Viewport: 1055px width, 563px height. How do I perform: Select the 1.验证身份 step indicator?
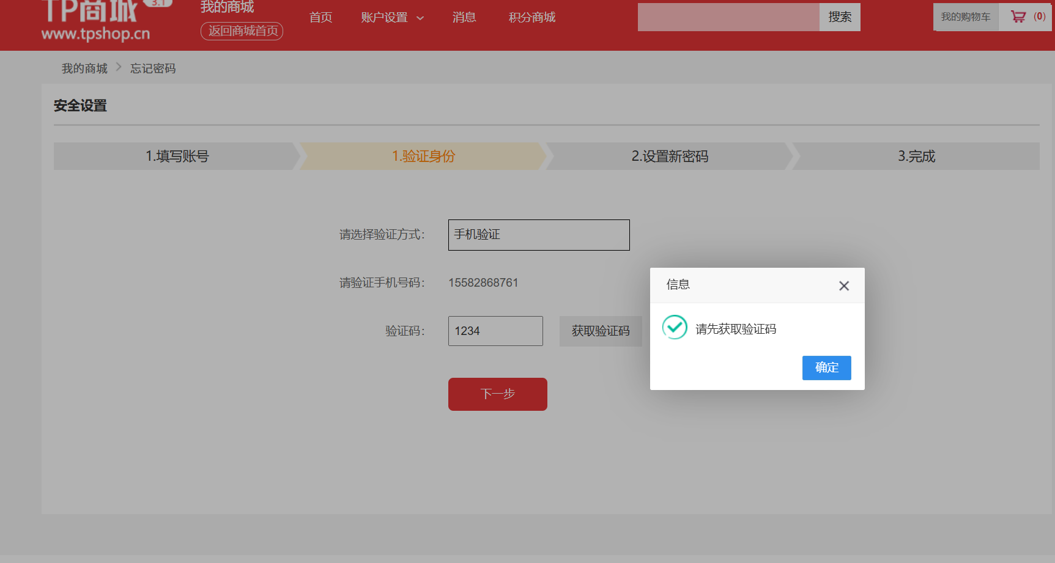(422, 156)
